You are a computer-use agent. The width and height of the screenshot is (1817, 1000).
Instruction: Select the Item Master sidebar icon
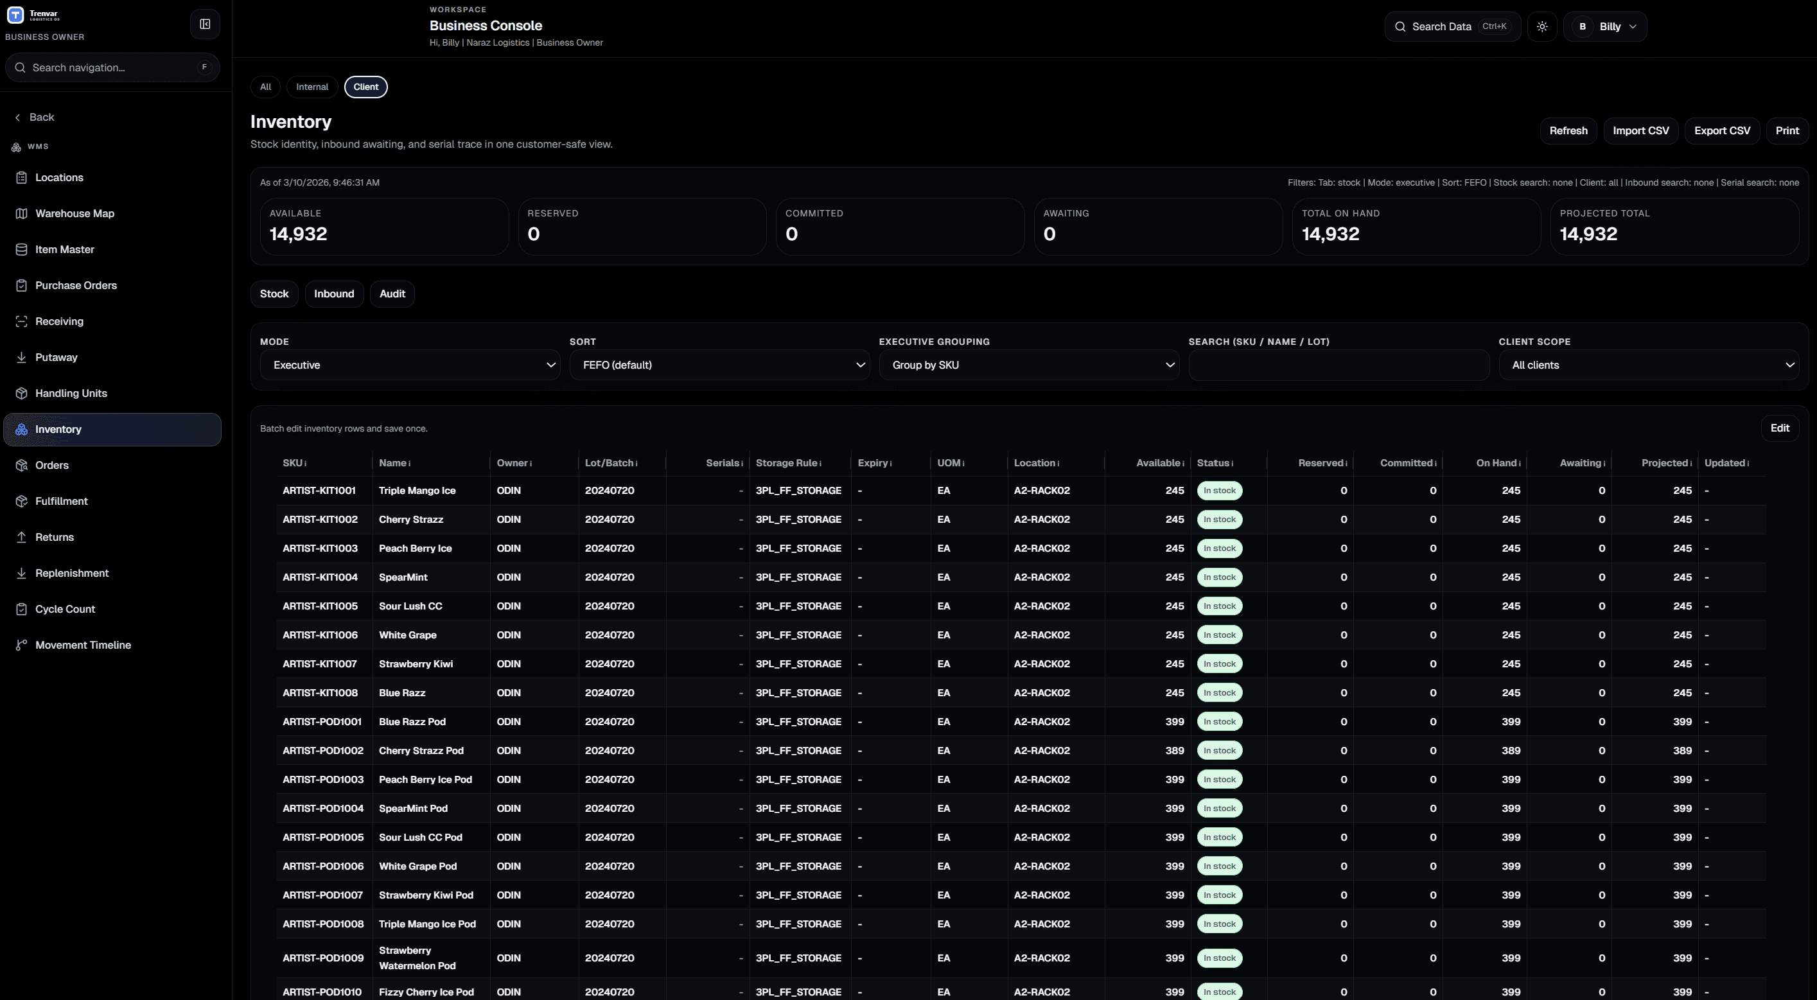click(x=21, y=249)
